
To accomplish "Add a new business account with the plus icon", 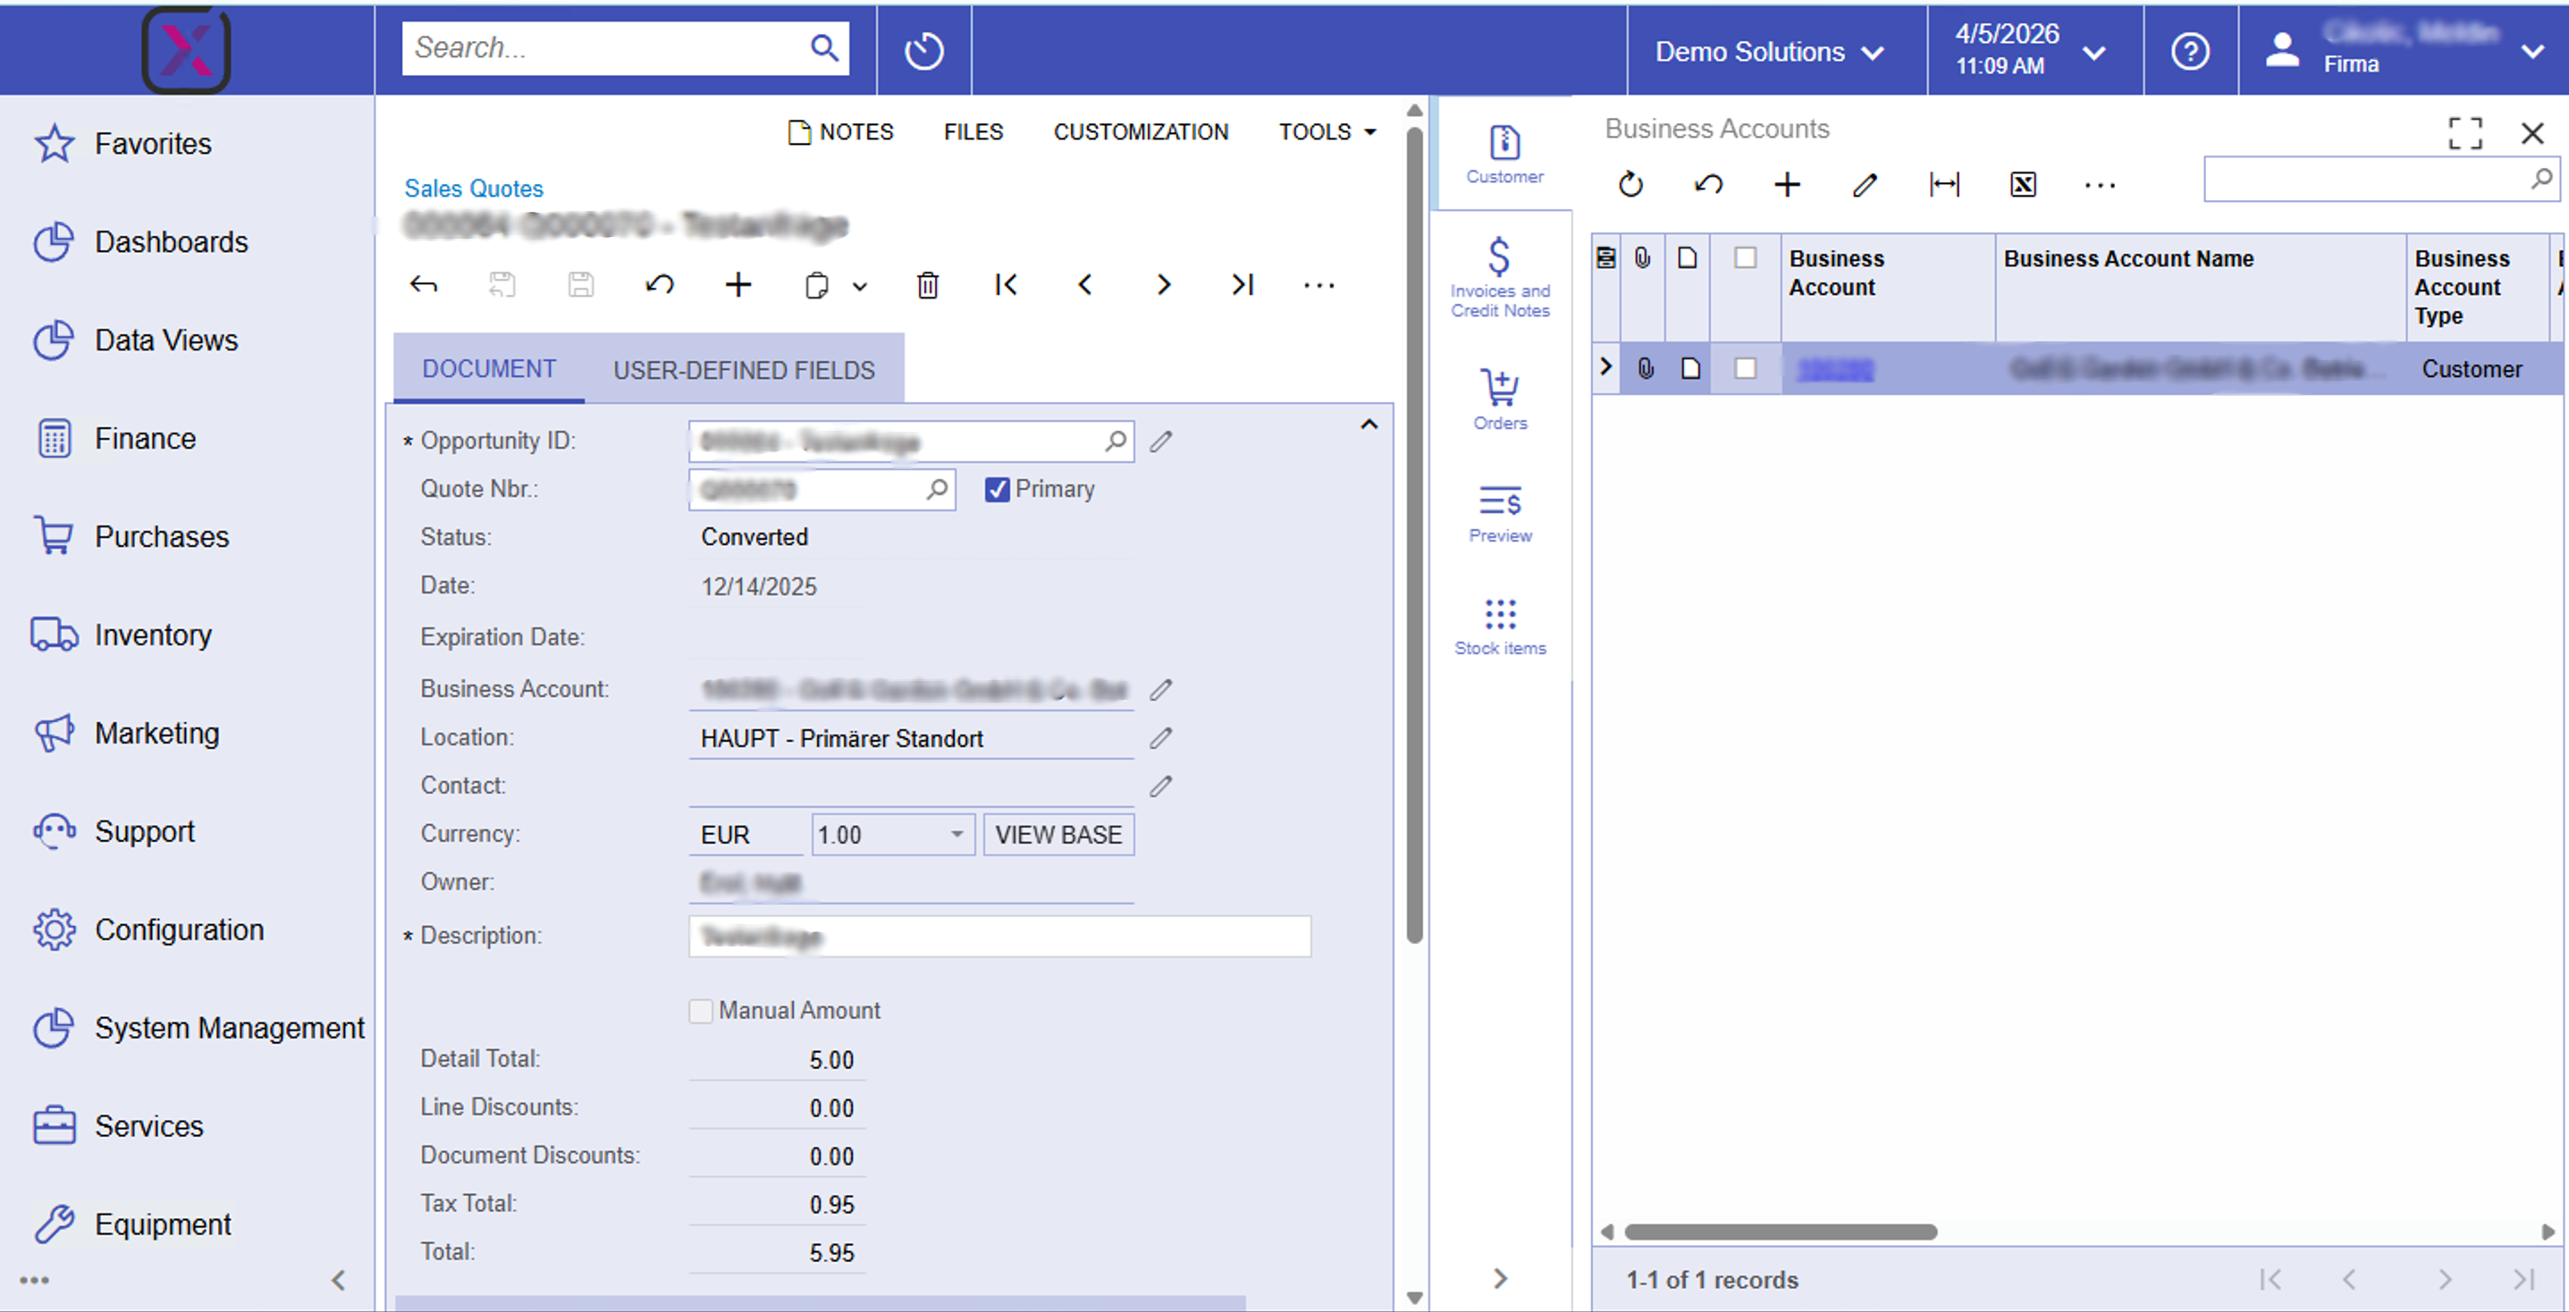I will [x=1786, y=184].
